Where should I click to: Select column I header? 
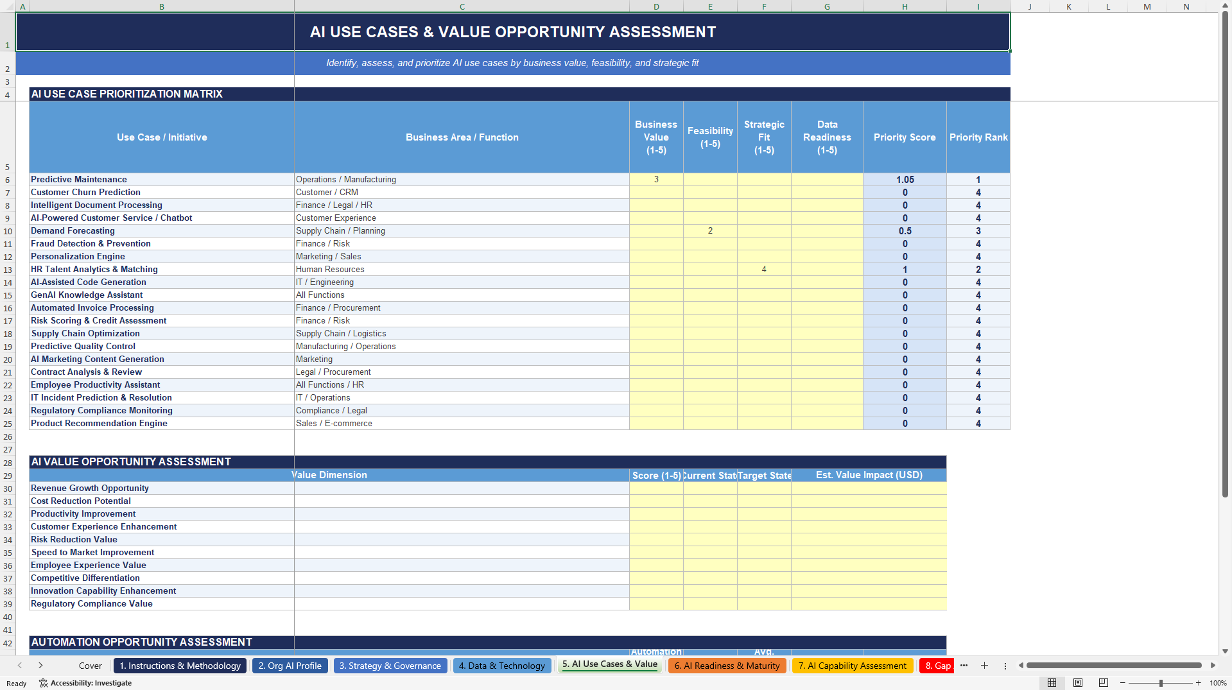pyautogui.click(x=978, y=6)
